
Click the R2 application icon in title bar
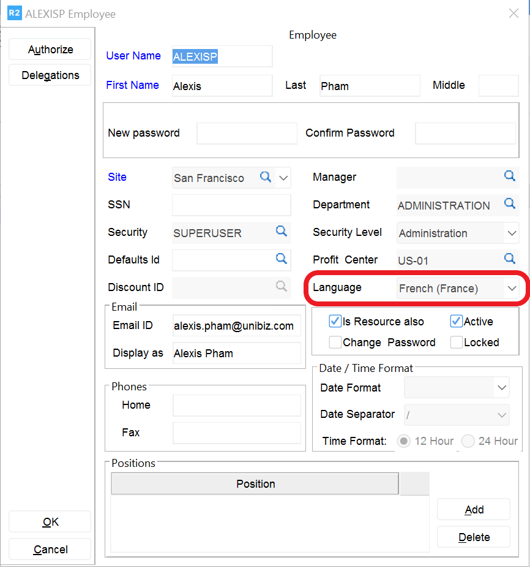(x=14, y=13)
